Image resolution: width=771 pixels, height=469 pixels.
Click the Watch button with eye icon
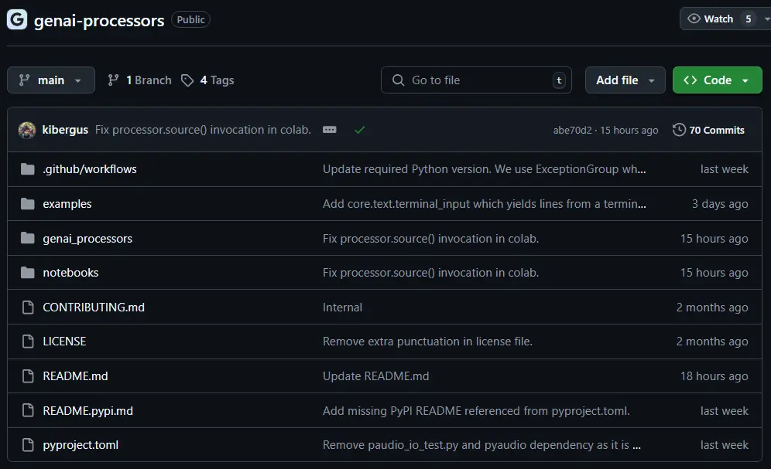click(x=710, y=19)
